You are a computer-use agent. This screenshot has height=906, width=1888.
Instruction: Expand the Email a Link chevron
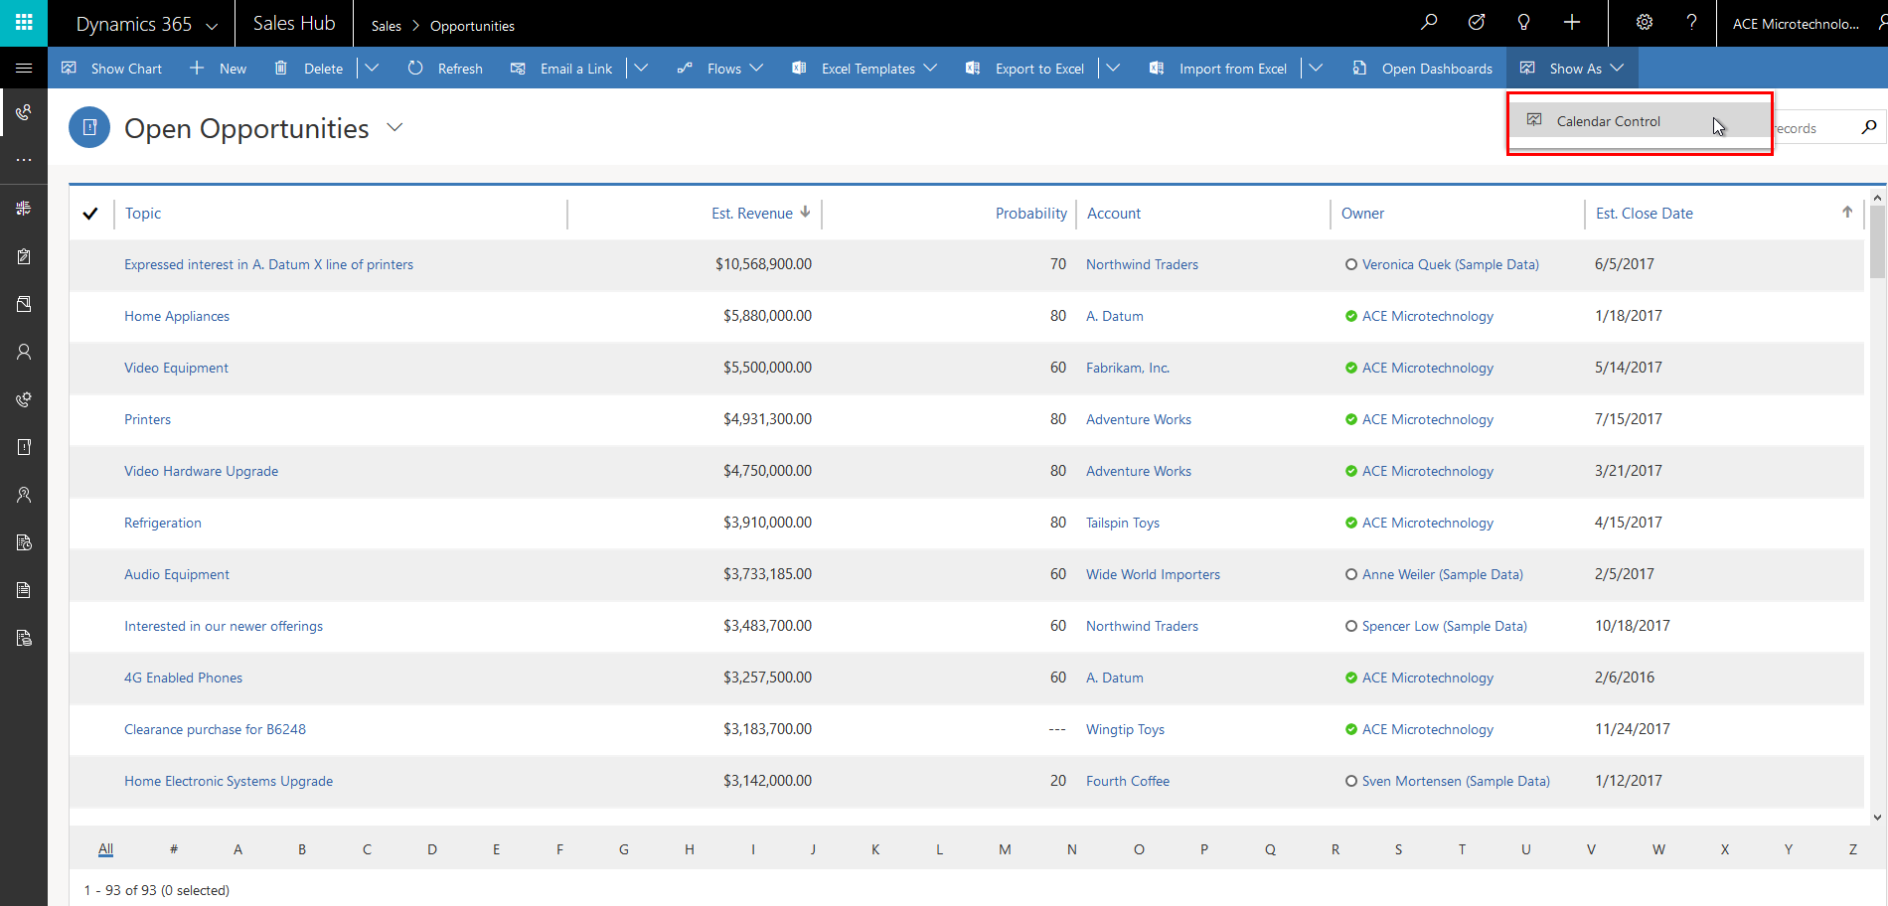pyautogui.click(x=641, y=68)
